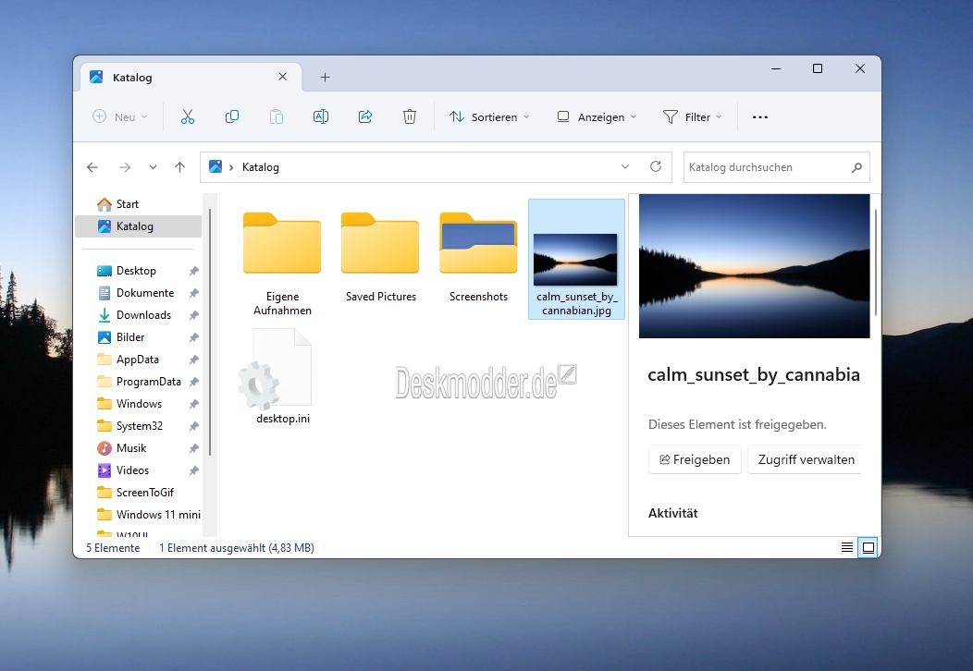Click Zugriff verwalten button
This screenshot has width=973, height=671.
806,459
